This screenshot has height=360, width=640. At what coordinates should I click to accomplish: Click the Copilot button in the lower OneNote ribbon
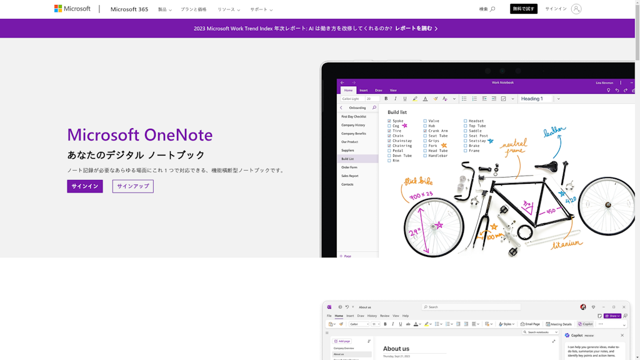click(x=585, y=324)
